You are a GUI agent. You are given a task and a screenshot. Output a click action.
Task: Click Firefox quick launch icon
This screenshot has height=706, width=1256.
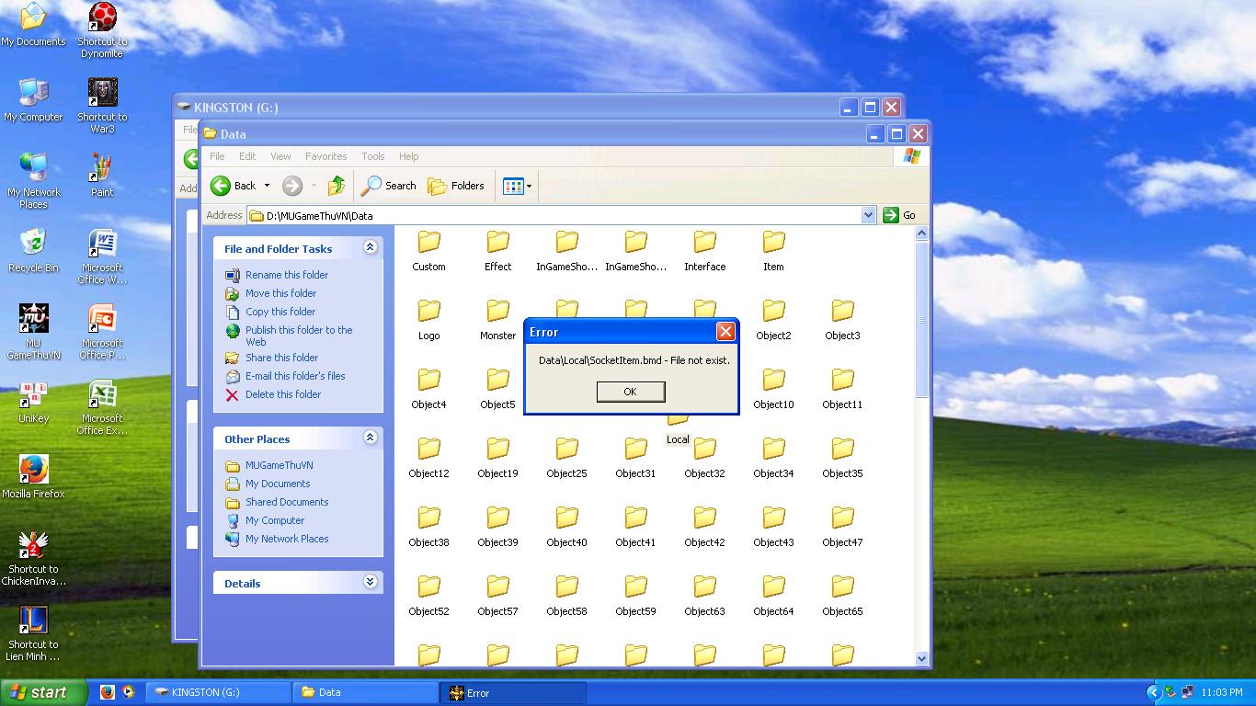[x=108, y=692]
